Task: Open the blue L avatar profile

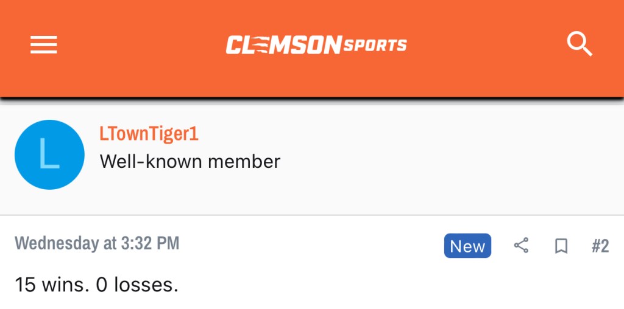Action: click(49, 154)
